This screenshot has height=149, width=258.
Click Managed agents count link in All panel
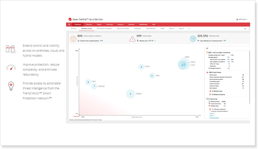228,57
